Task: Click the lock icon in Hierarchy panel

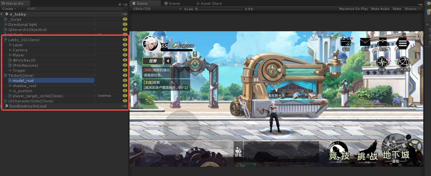Action: (x=120, y=4)
